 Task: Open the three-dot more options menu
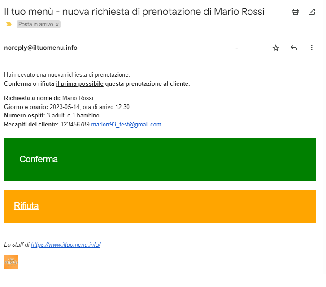pos(312,48)
